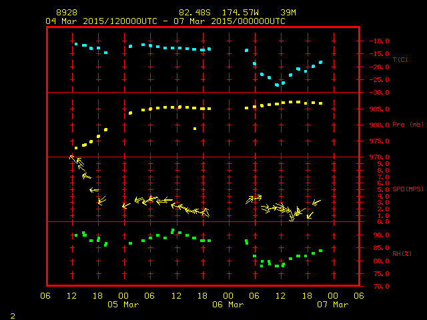Select the 06 Mar date marker
Screen dimensions: 427x320
click(x=228, y=305)
